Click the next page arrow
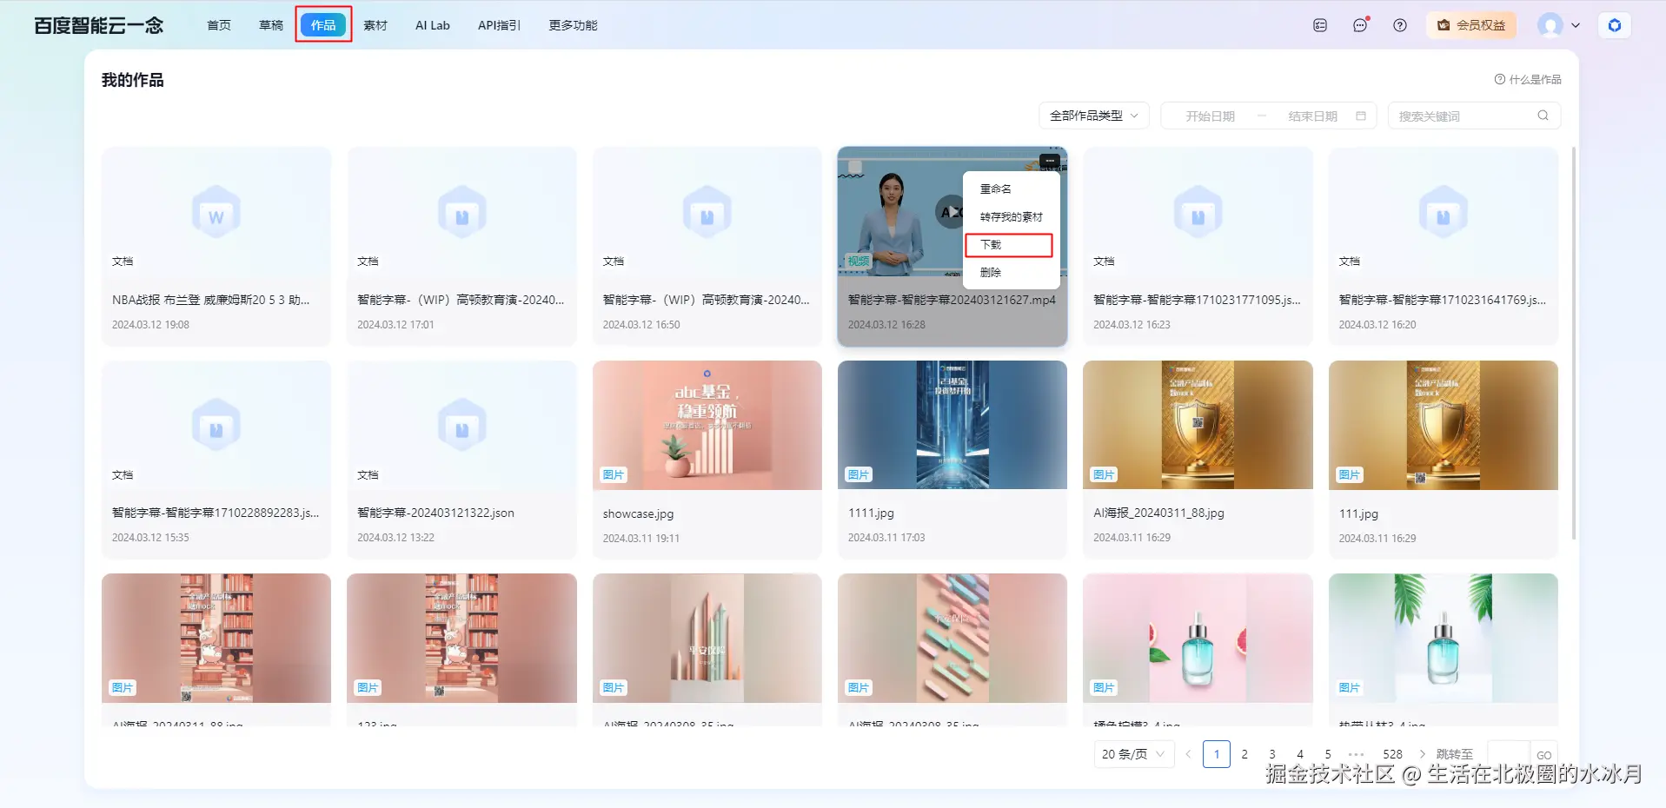This screenshot has height=808, width=1666. coord(1422,754)
